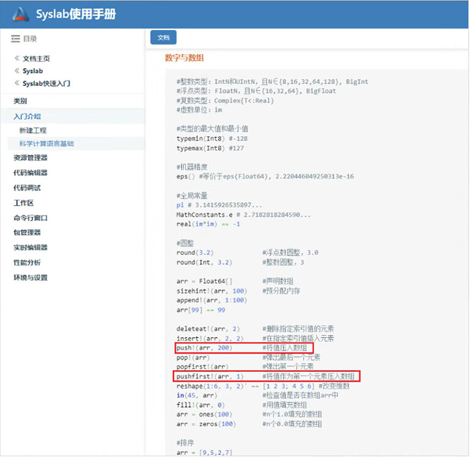Click the pushfirst!(arr, 1) line
This screenshot has width=471, height=458.
266,377
